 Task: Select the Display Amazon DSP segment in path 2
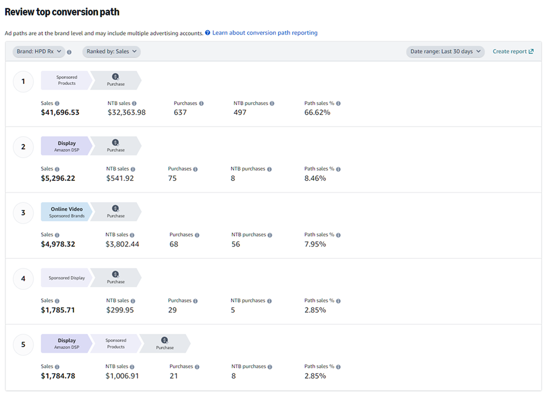(67, 146)
